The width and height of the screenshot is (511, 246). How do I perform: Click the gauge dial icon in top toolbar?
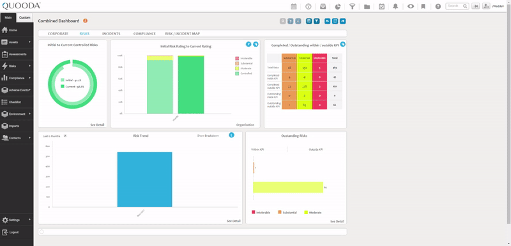click(x=309, y=6)
